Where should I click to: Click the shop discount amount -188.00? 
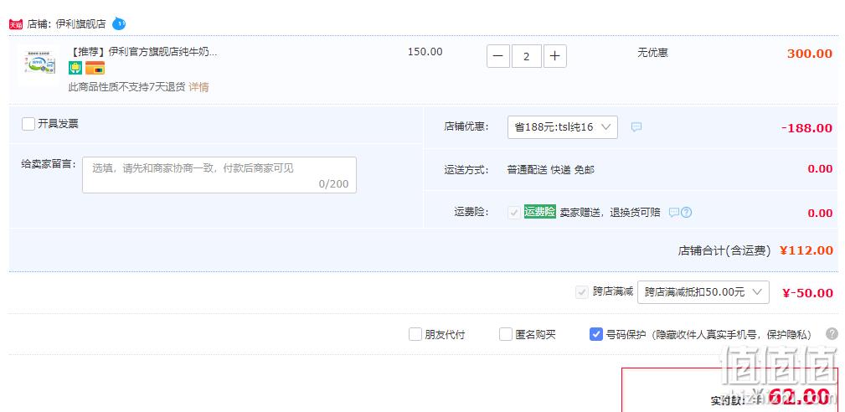(x=806, y=128)
